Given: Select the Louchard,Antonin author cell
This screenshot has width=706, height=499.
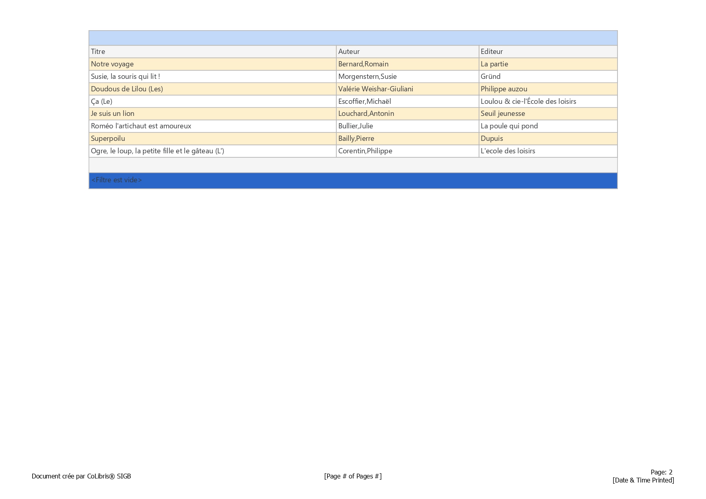Looking at the screenshot, I should click(408, 113).
